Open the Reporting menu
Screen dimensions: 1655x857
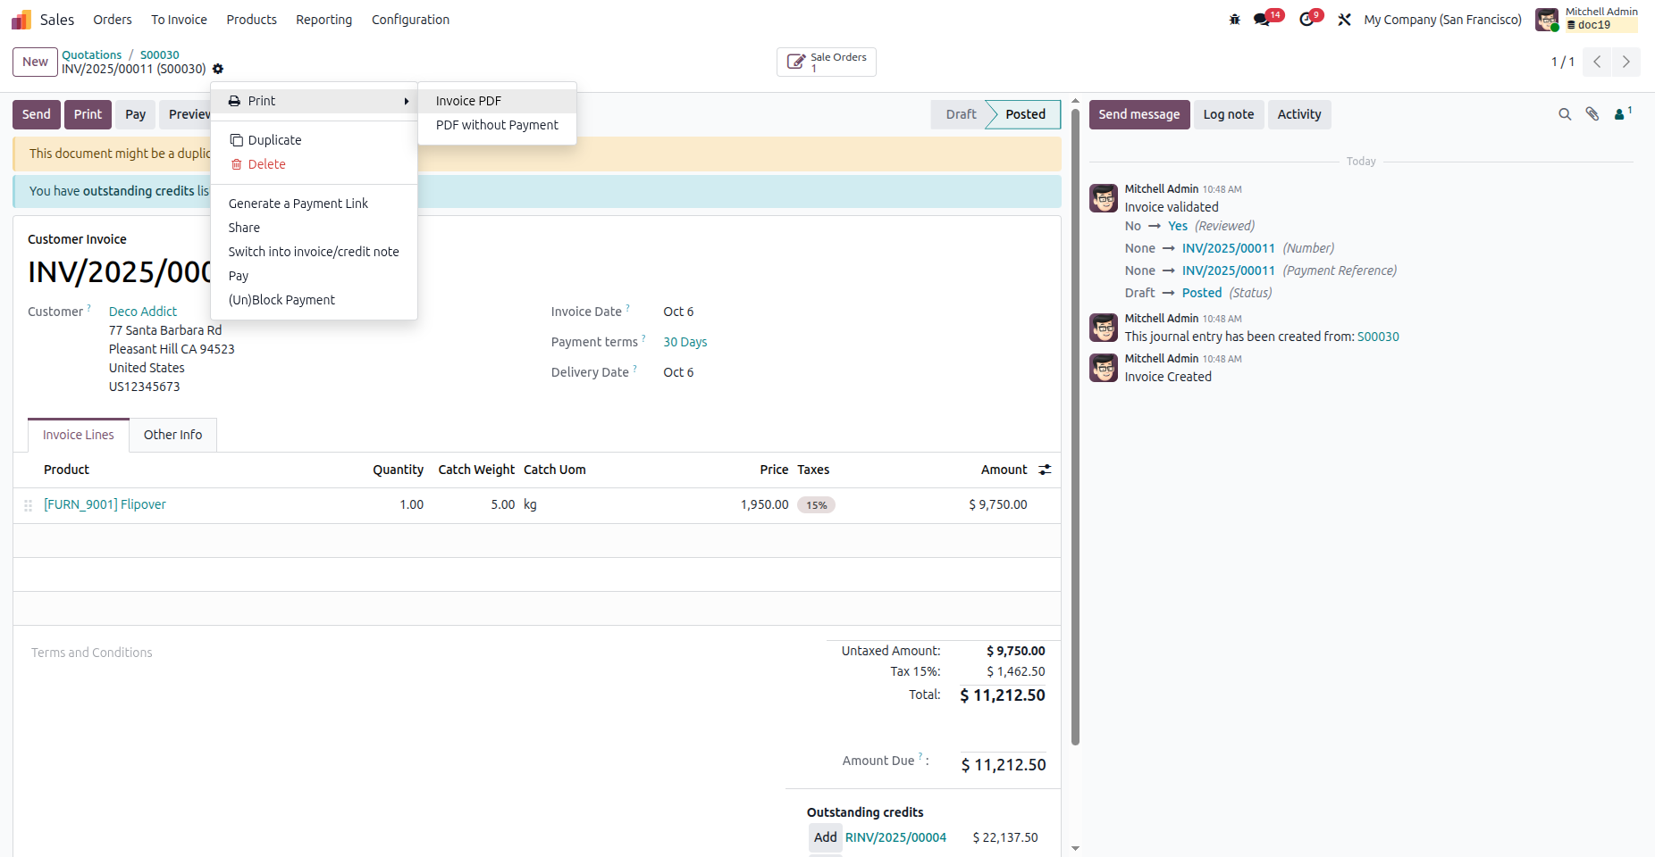coord(323,20)
